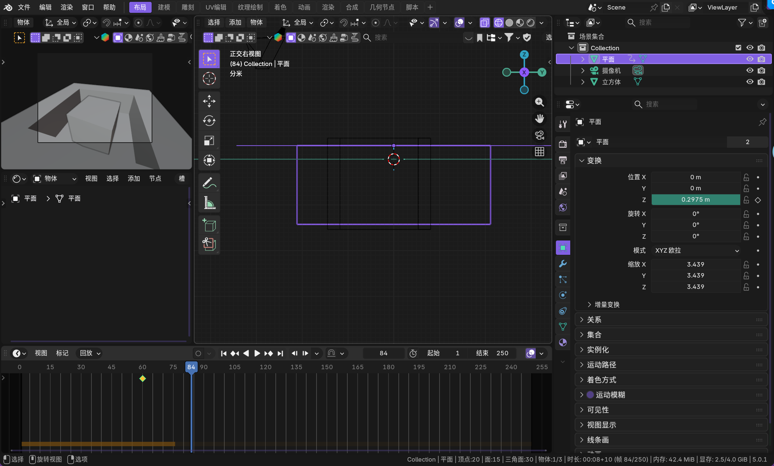Open the 回放 playback popover
This screenshot has height=466, width=774.
point(90,353)
